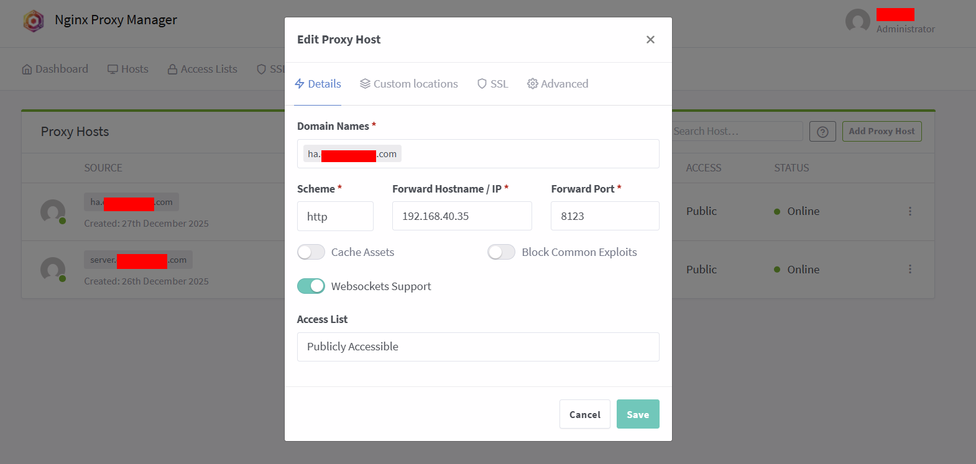Screen dimensions: 976x464
Task: Click the avatar icon of the ha proxy host
Action: pyautogui.click(x=53, y=212)
